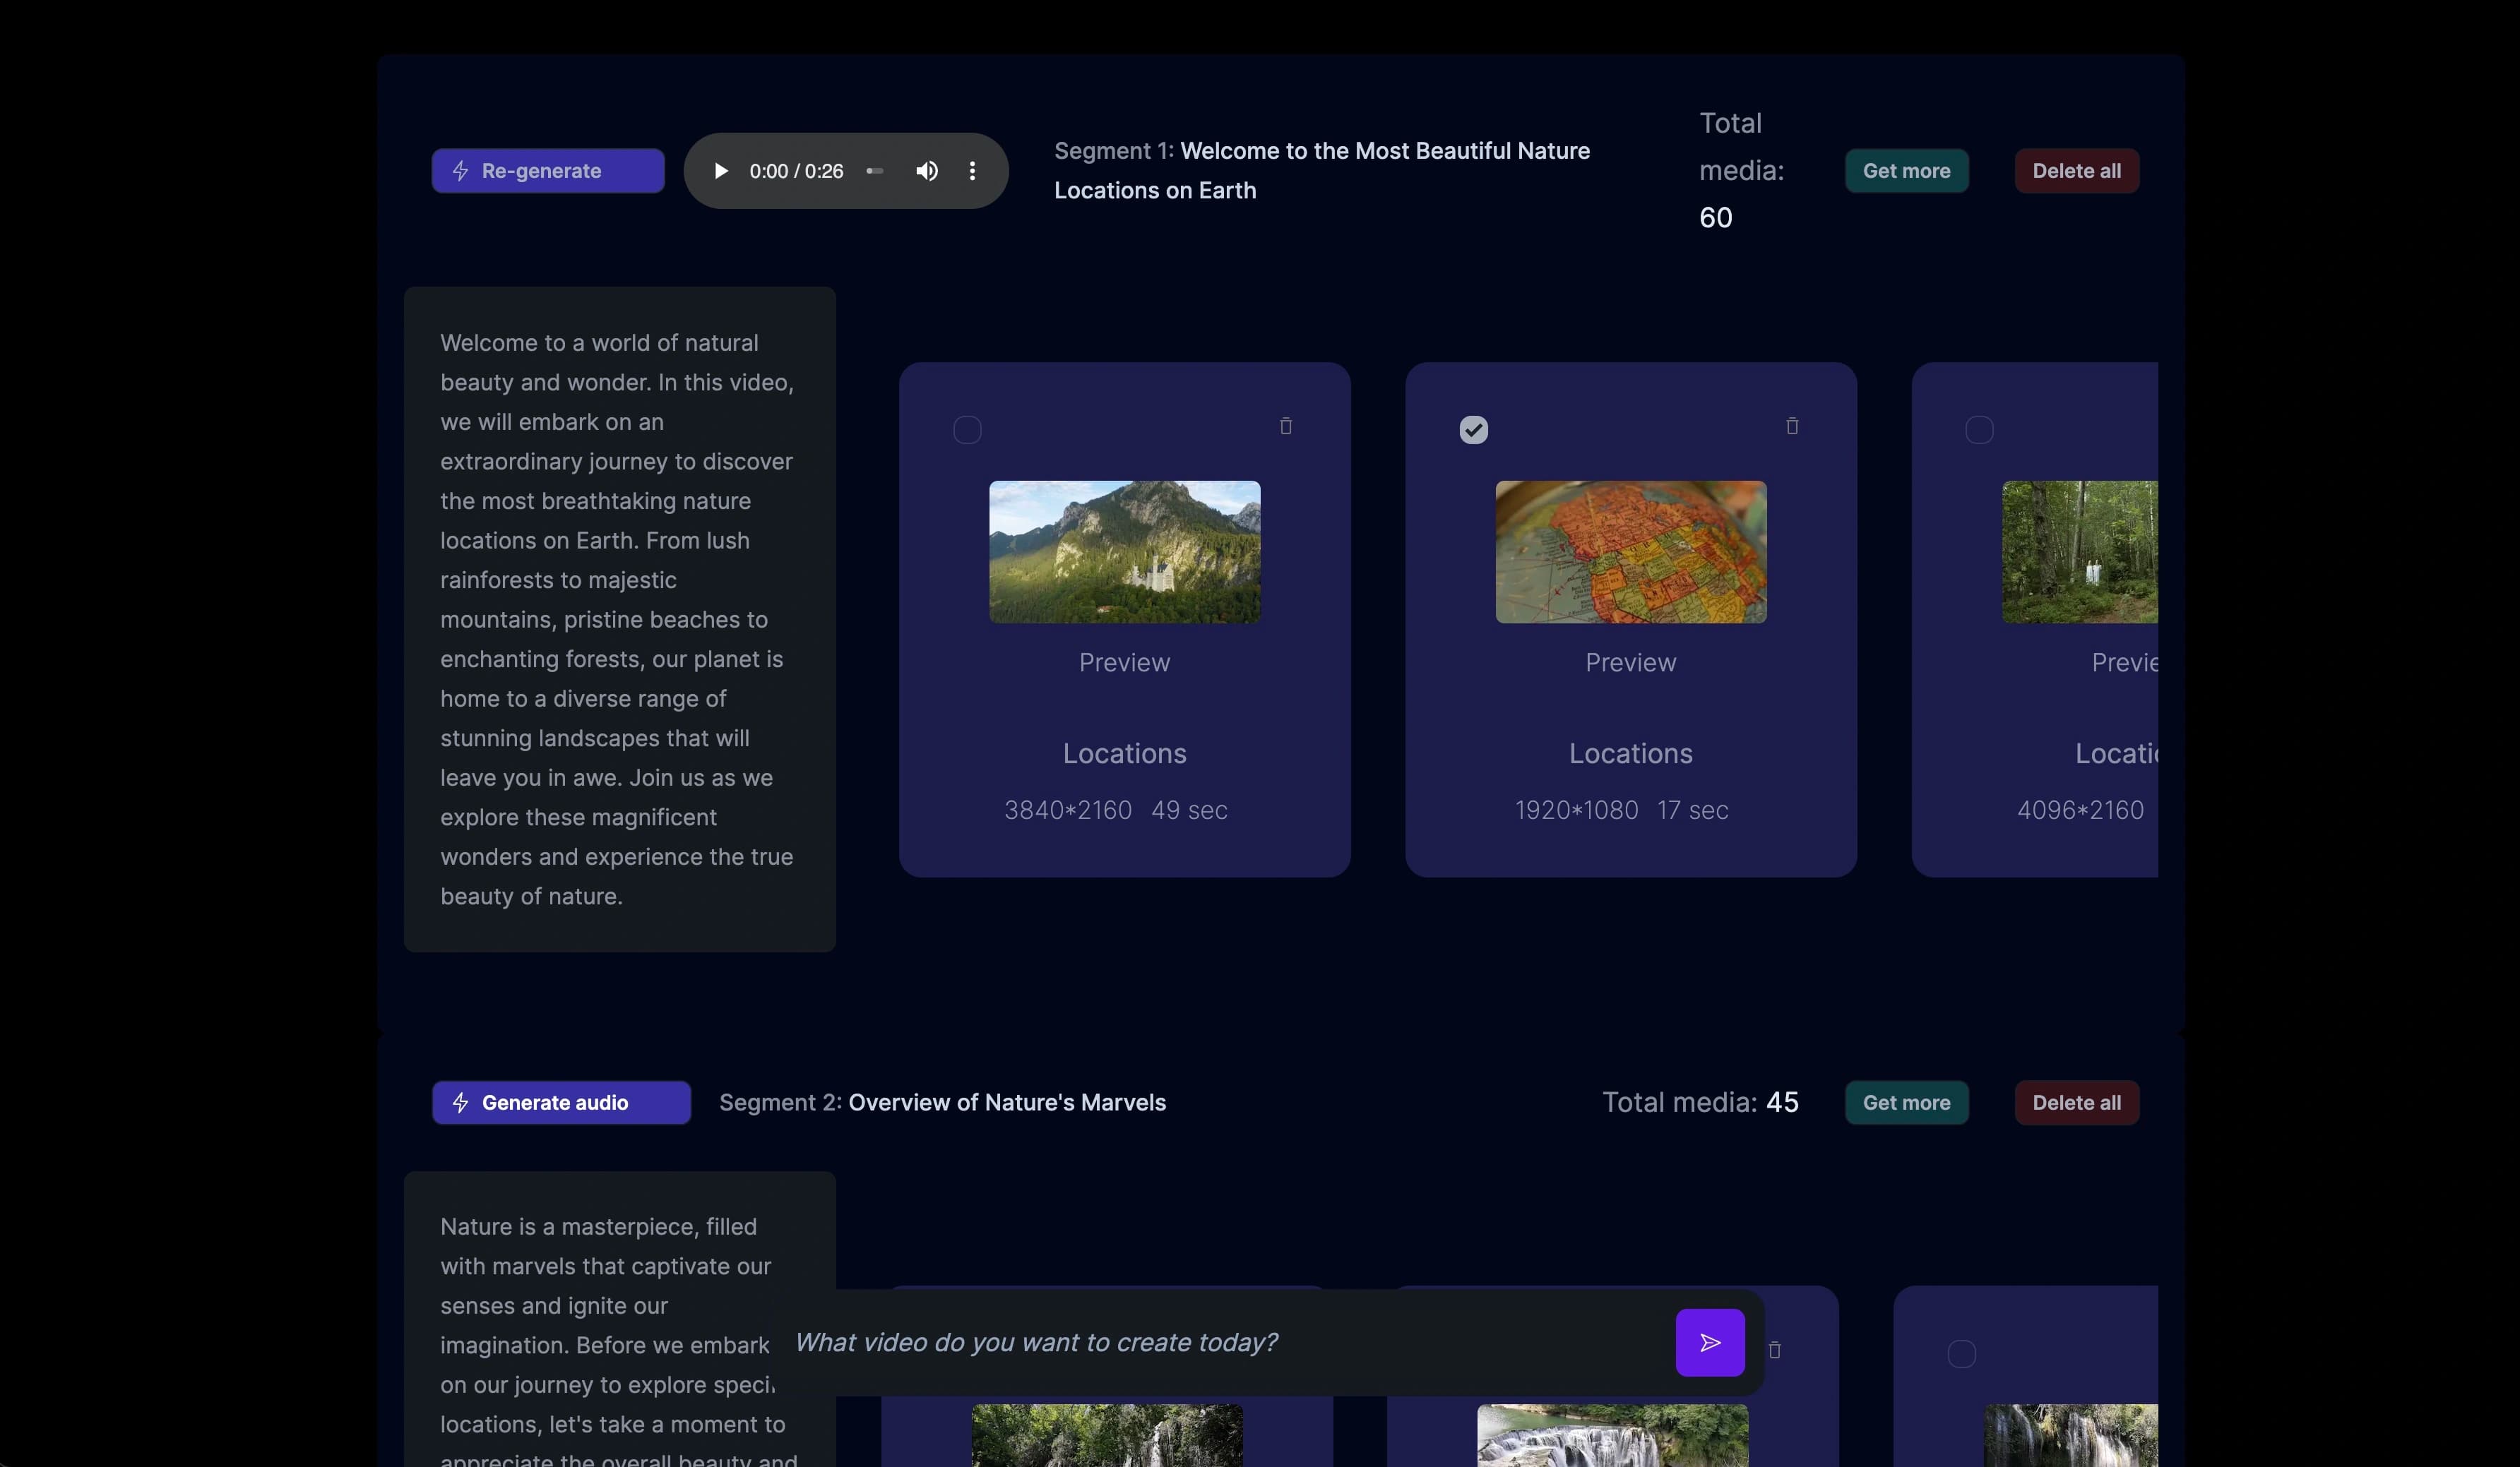Click the 0:00 / 0:26 audio time display
This screenshot has width=2520, height=1467.
(796, 171)
